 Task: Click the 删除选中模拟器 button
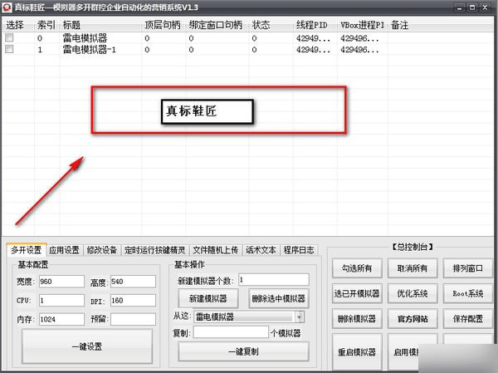[279, 298]
